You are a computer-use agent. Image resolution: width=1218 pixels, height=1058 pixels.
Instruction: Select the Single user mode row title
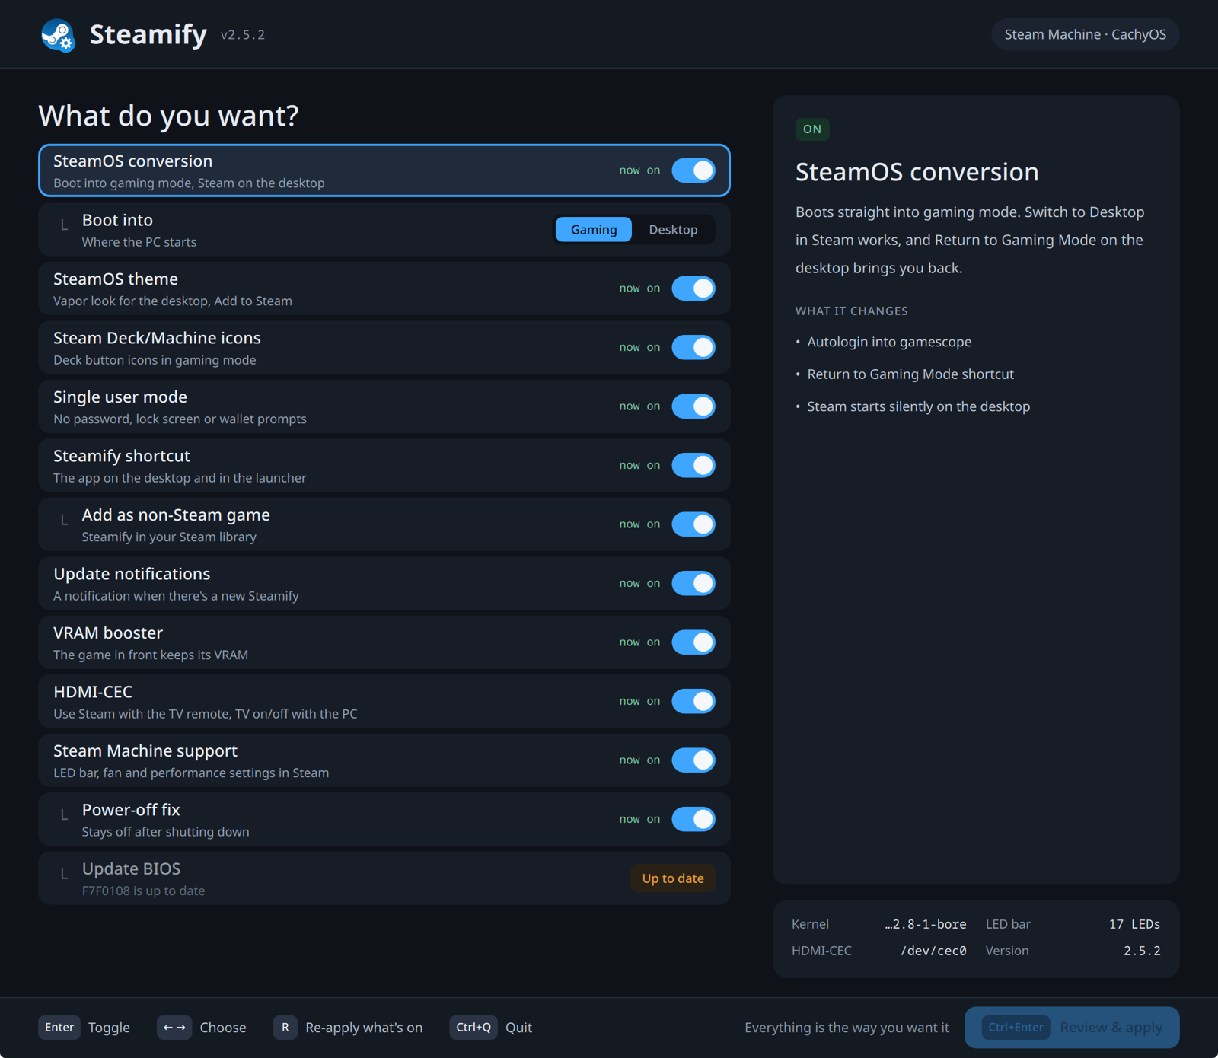(x=120, y=397)
